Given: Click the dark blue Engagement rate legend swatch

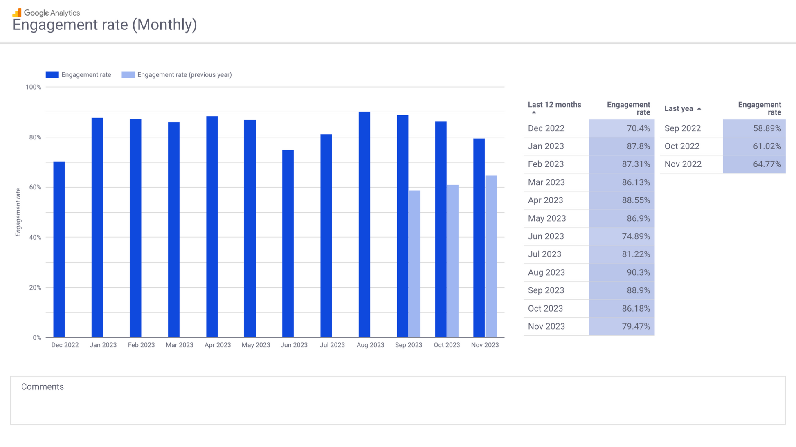Looking at the screenshot, I should [52, 75].
